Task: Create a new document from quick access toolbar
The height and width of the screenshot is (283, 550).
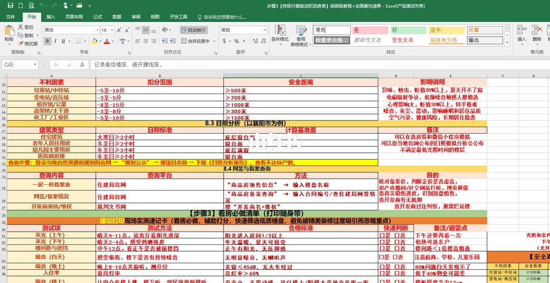Action: coord(21,6)
